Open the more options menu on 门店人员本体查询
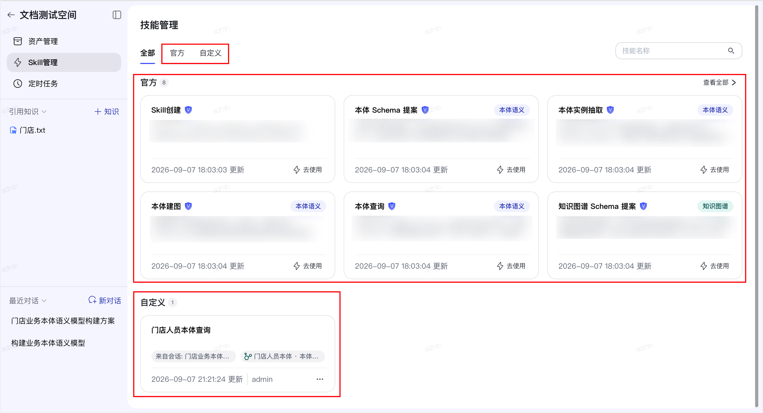 point(320,379)
